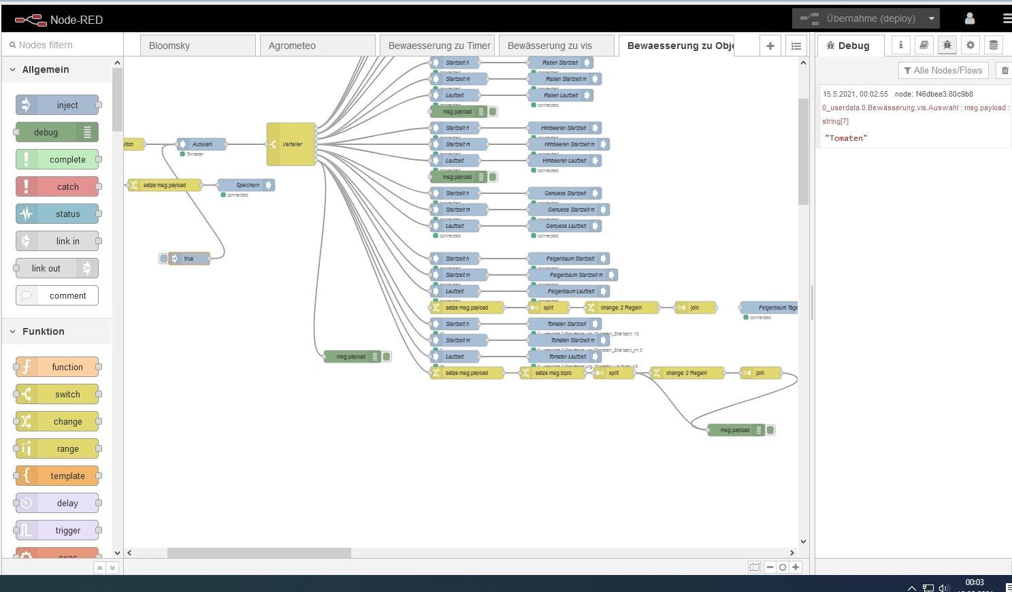Select the Bewaesserung zu Obj tab

coord(676,46)
